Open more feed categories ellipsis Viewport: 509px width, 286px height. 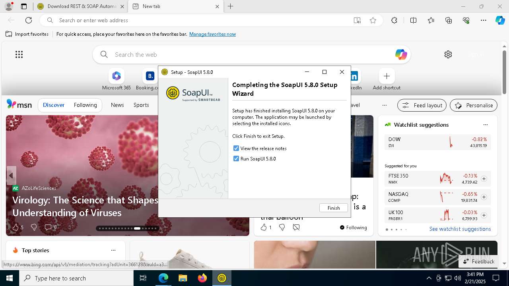384,105
